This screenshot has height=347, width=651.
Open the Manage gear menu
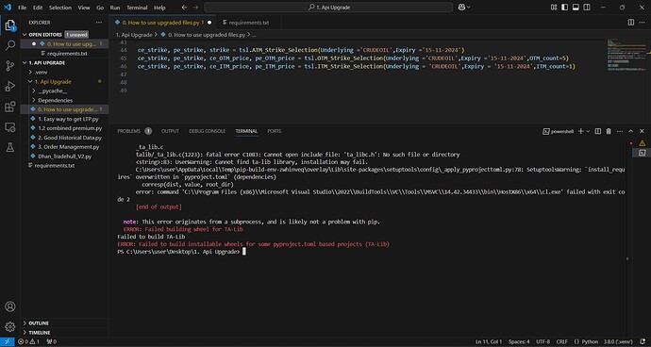click(10, 326)
